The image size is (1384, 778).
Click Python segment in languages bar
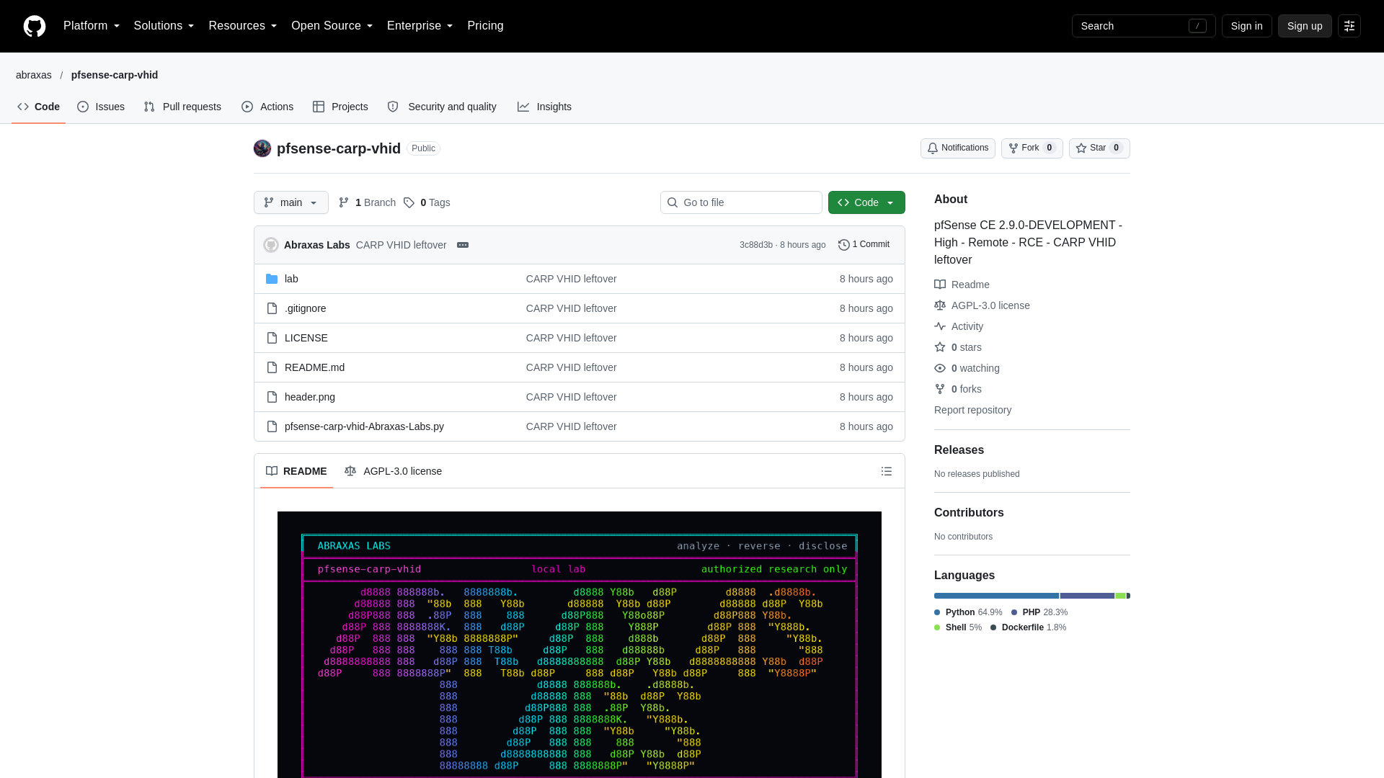[x=996, y=596]
